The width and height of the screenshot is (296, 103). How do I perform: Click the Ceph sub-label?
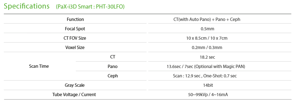pyautogui.click(x=113, y=76)
